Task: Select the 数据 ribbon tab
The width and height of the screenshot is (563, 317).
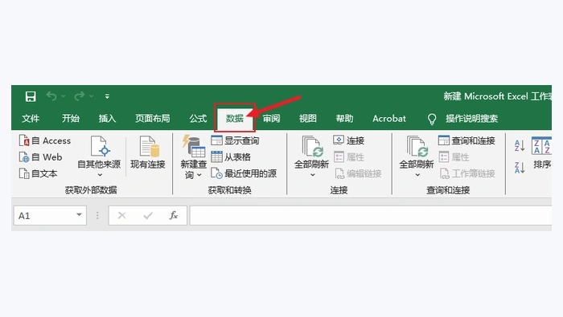Action: (x=235, y=119)
